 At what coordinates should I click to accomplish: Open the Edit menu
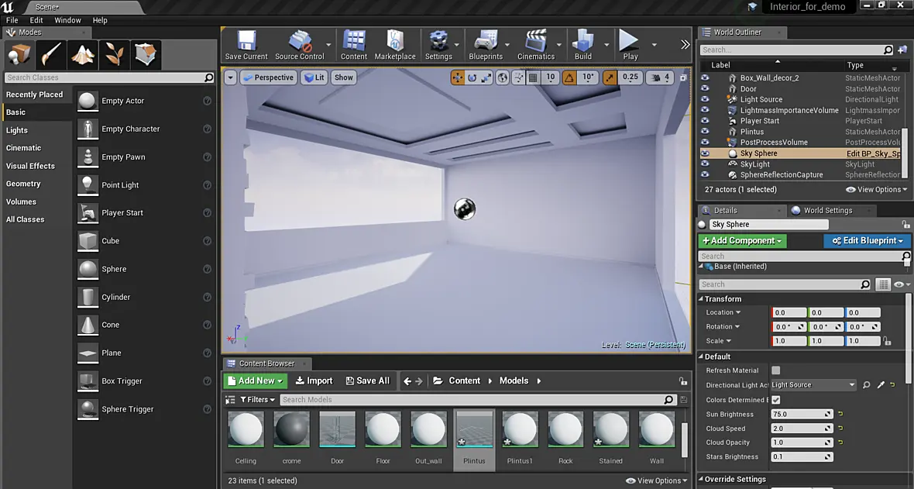(36, 20)
